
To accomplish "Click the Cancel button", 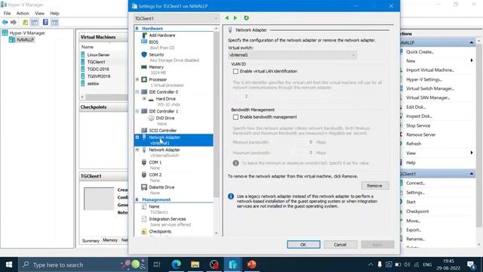I will pyautogui.click(x=340, y=245).
